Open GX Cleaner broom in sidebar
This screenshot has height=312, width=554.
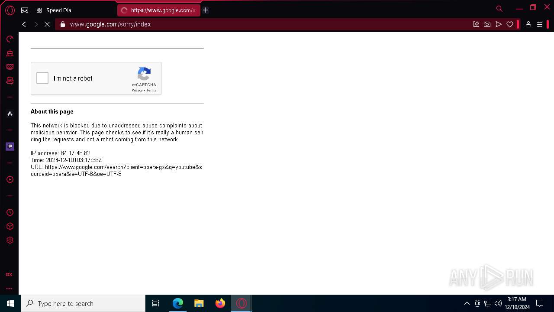tap(10, 53)
